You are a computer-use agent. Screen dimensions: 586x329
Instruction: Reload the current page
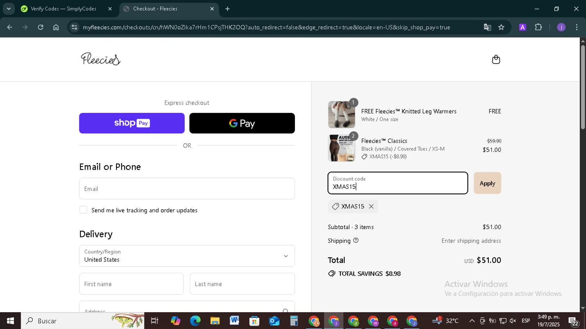coord(41,27)
